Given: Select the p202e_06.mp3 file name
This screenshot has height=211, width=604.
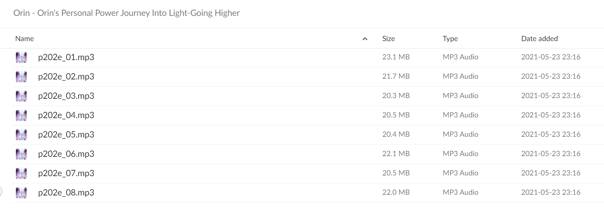Looking at the screenshot, I should click(66, 154).
